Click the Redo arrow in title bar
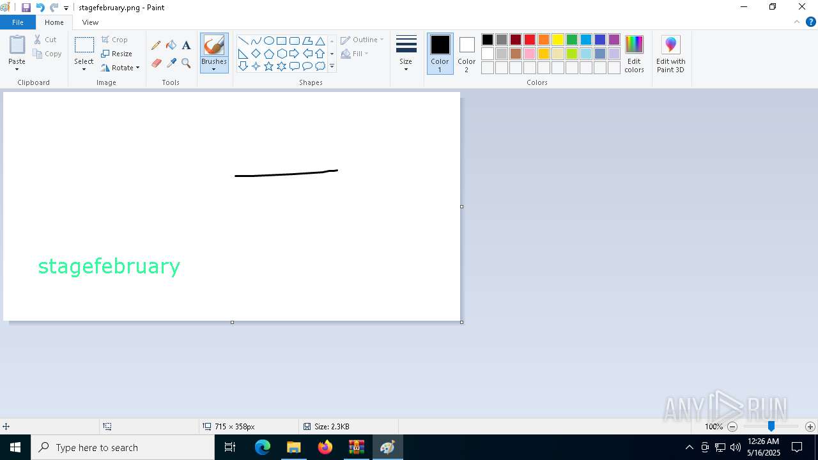Image resolution: width=818 pixels, height=460 pixels. point(54,8)
